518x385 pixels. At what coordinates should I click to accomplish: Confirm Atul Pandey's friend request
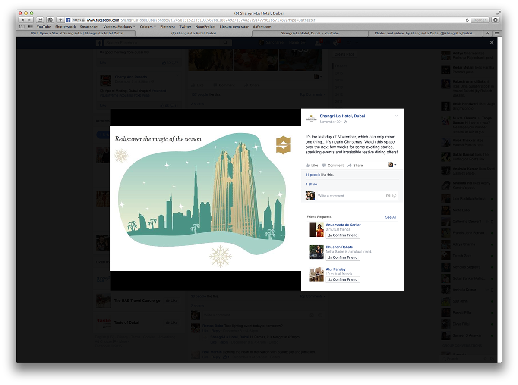(x=343, y=279)
